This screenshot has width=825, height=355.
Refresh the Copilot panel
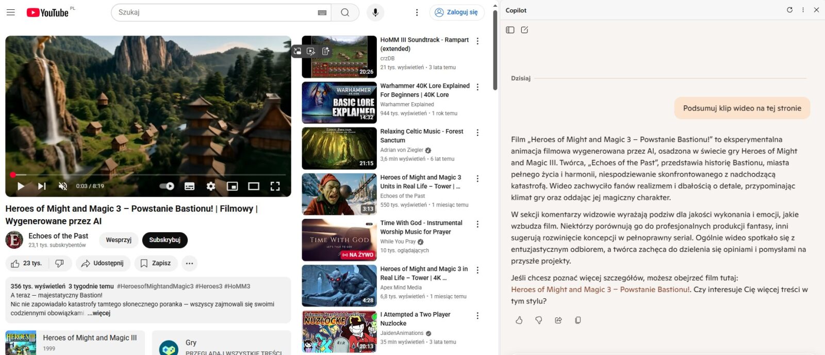[789, 10]
